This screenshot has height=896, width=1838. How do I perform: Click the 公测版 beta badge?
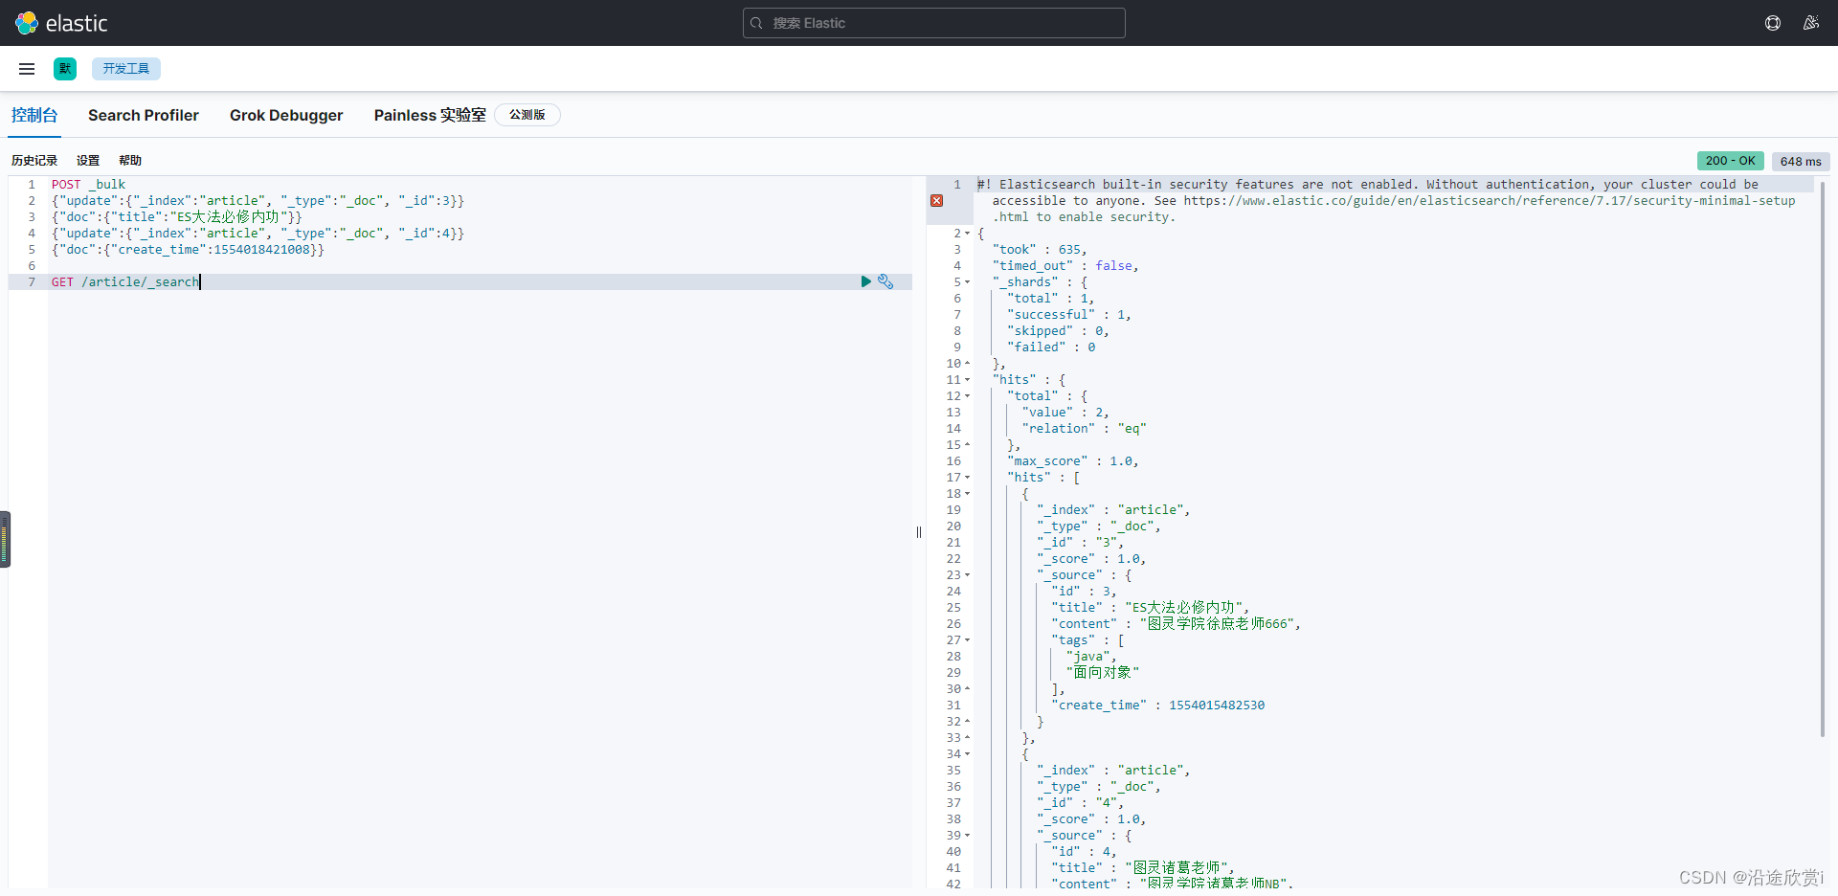pos(527,115)
